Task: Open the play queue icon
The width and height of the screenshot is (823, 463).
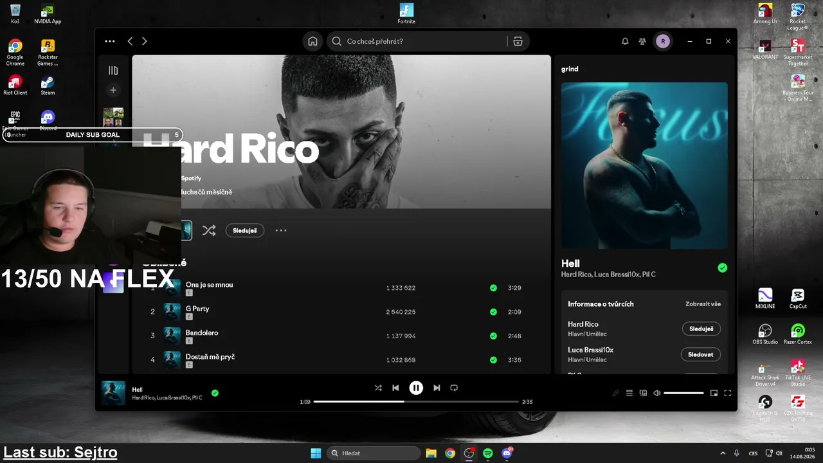Action: pyautogui.click(x=629, y=393)
